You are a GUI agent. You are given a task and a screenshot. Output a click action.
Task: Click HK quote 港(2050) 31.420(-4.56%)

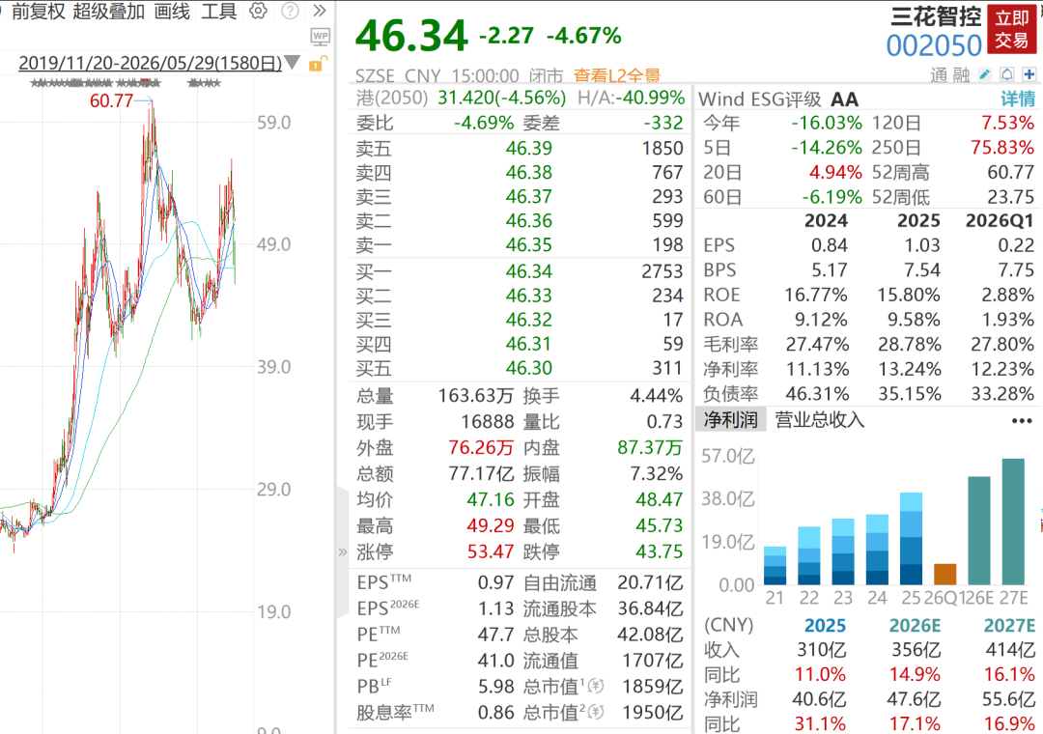click(461, 98)
